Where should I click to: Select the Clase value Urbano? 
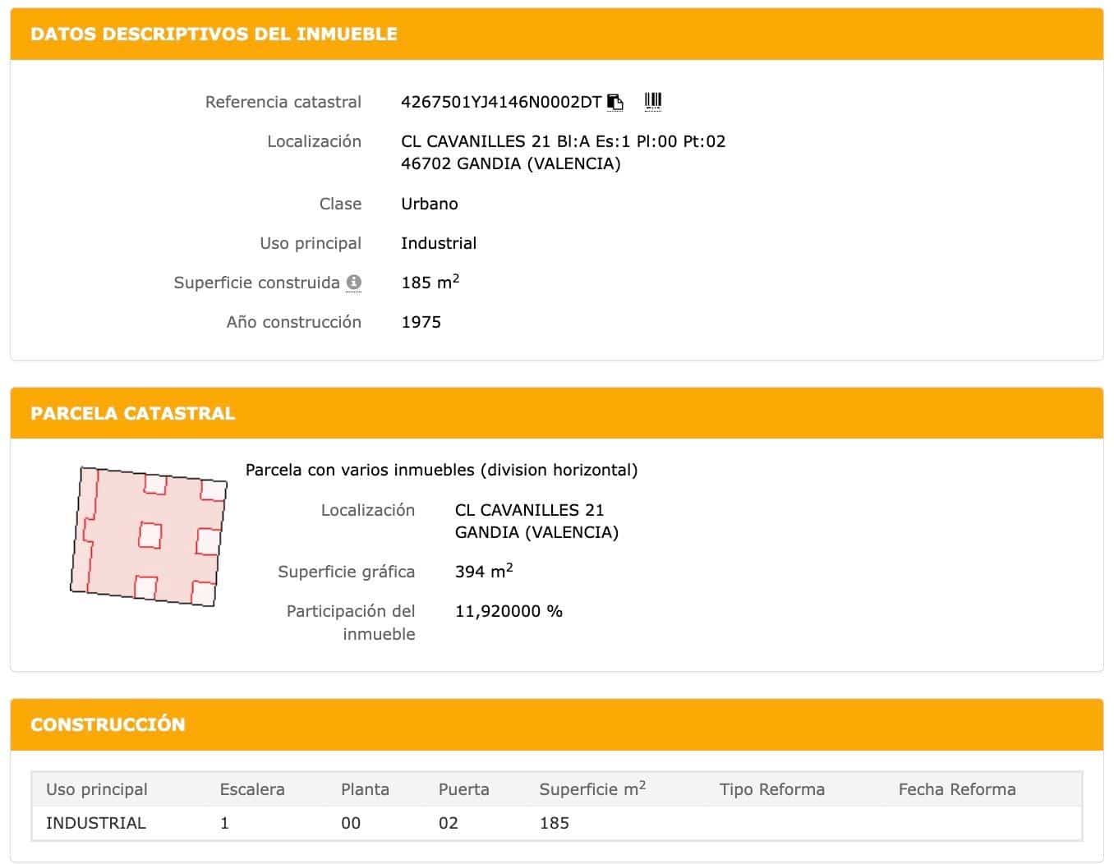click(429, 203)
